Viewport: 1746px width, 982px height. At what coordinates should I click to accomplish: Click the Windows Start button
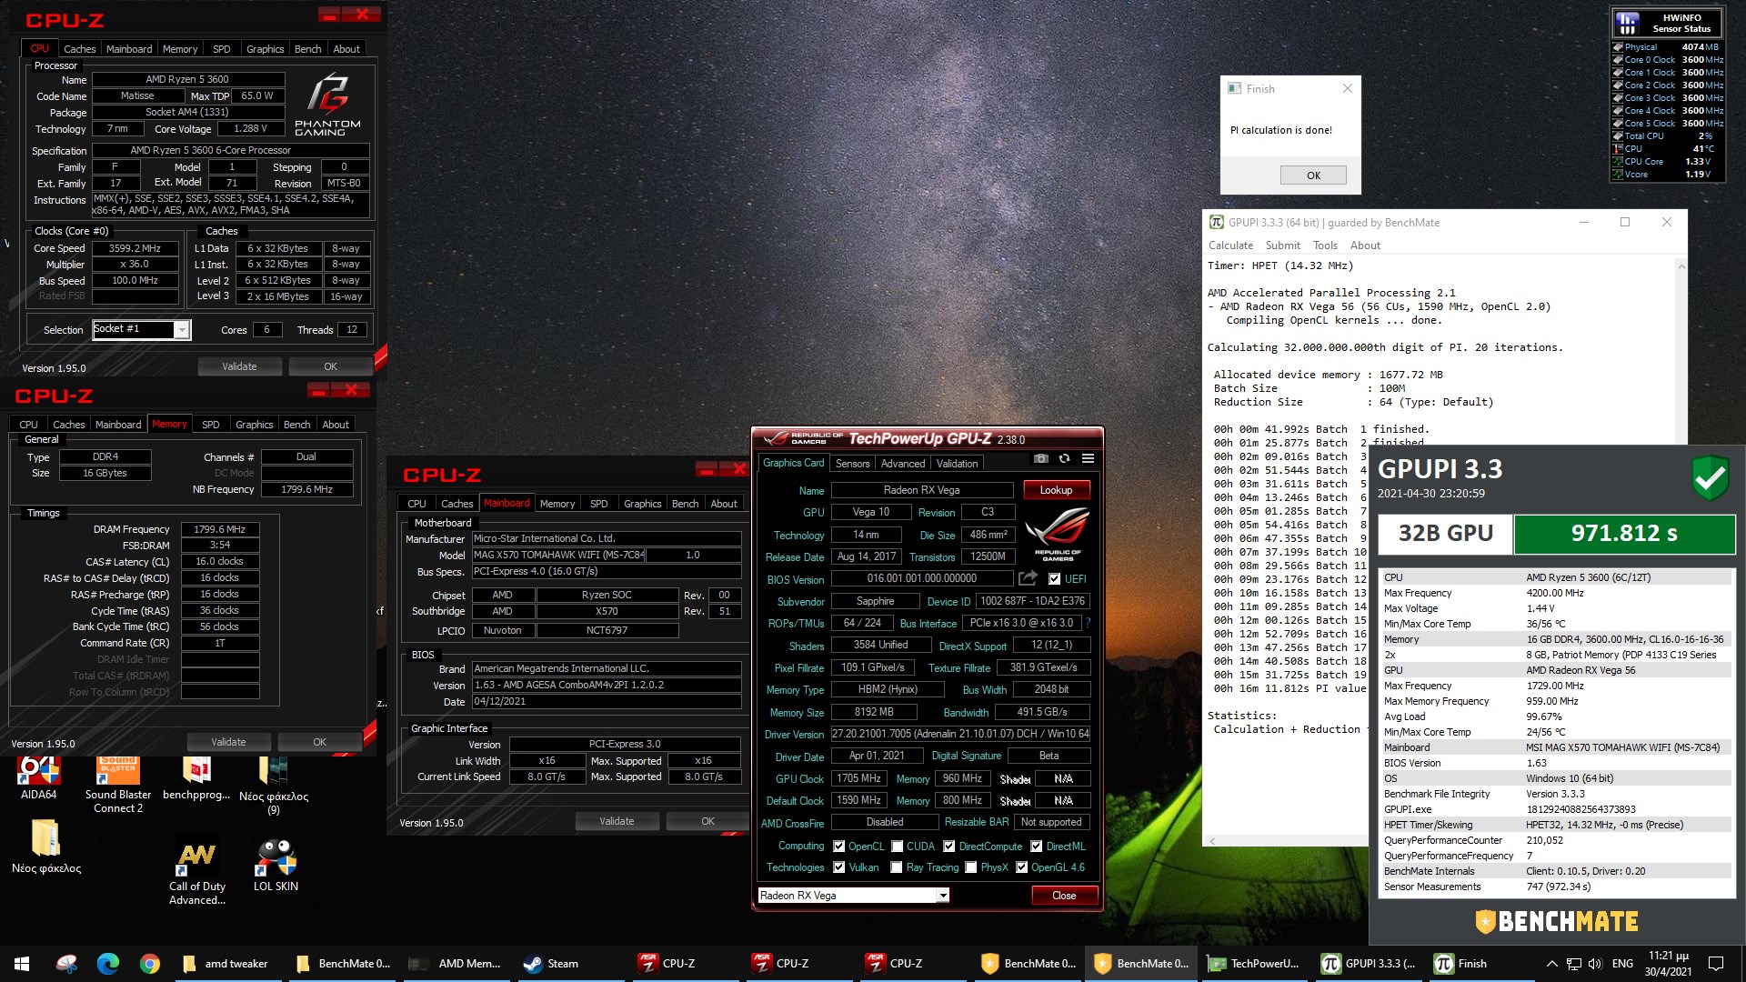22,964
